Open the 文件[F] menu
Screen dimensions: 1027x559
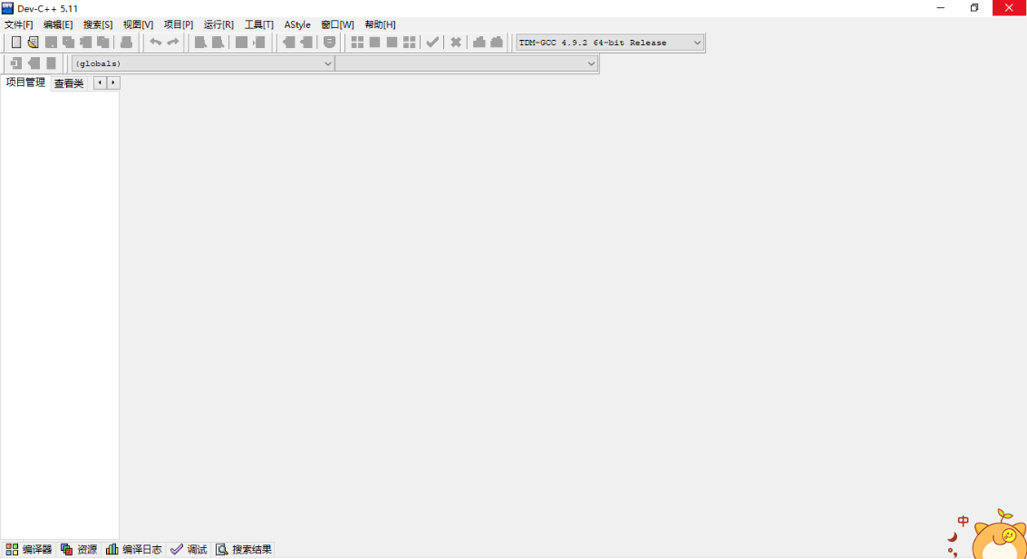pos(19,24)
